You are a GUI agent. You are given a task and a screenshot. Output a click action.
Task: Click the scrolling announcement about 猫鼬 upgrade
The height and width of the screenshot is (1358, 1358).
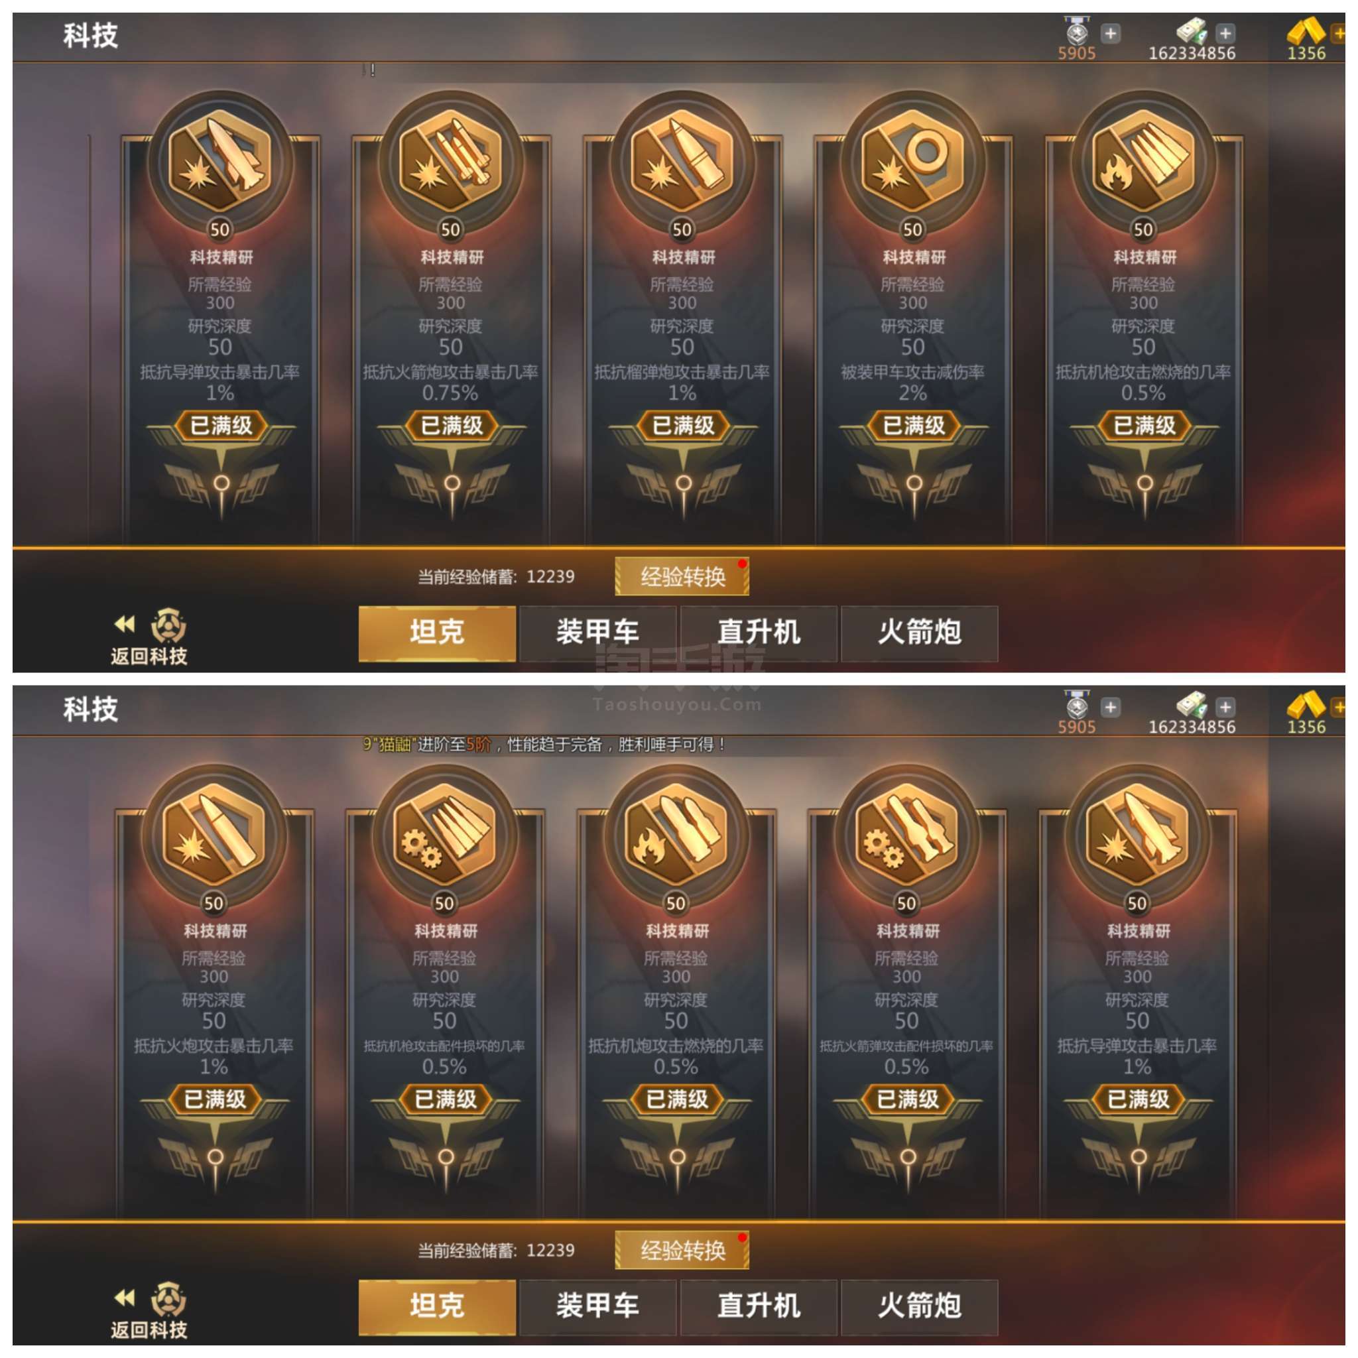coord(544,745)
